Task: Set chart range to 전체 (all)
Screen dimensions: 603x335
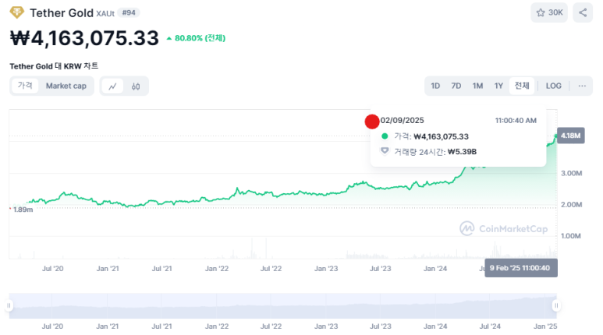Action: pos(522,86)
